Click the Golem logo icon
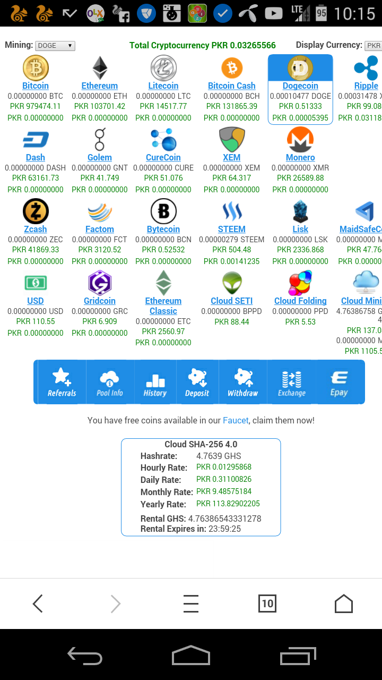382x680 pixels. [x=100, y=140]
